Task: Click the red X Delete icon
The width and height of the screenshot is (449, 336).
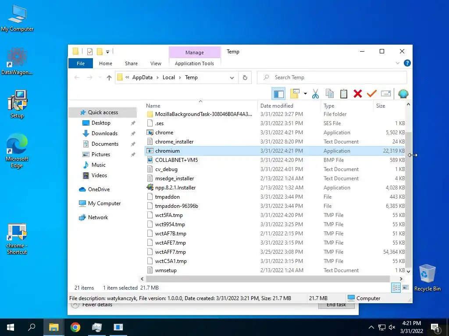Action: (x=358, y=94)
